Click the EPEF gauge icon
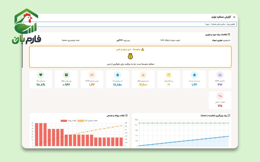The height and width of the screenshot is (162, 260). click(x=220, y=75)
